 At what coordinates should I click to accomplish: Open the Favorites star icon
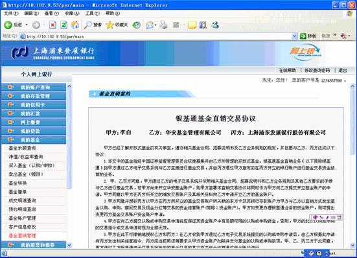[x=109, y=25]
